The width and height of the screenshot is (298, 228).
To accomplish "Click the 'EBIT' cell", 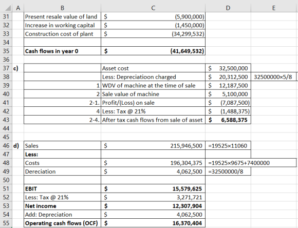I will 62,188.
